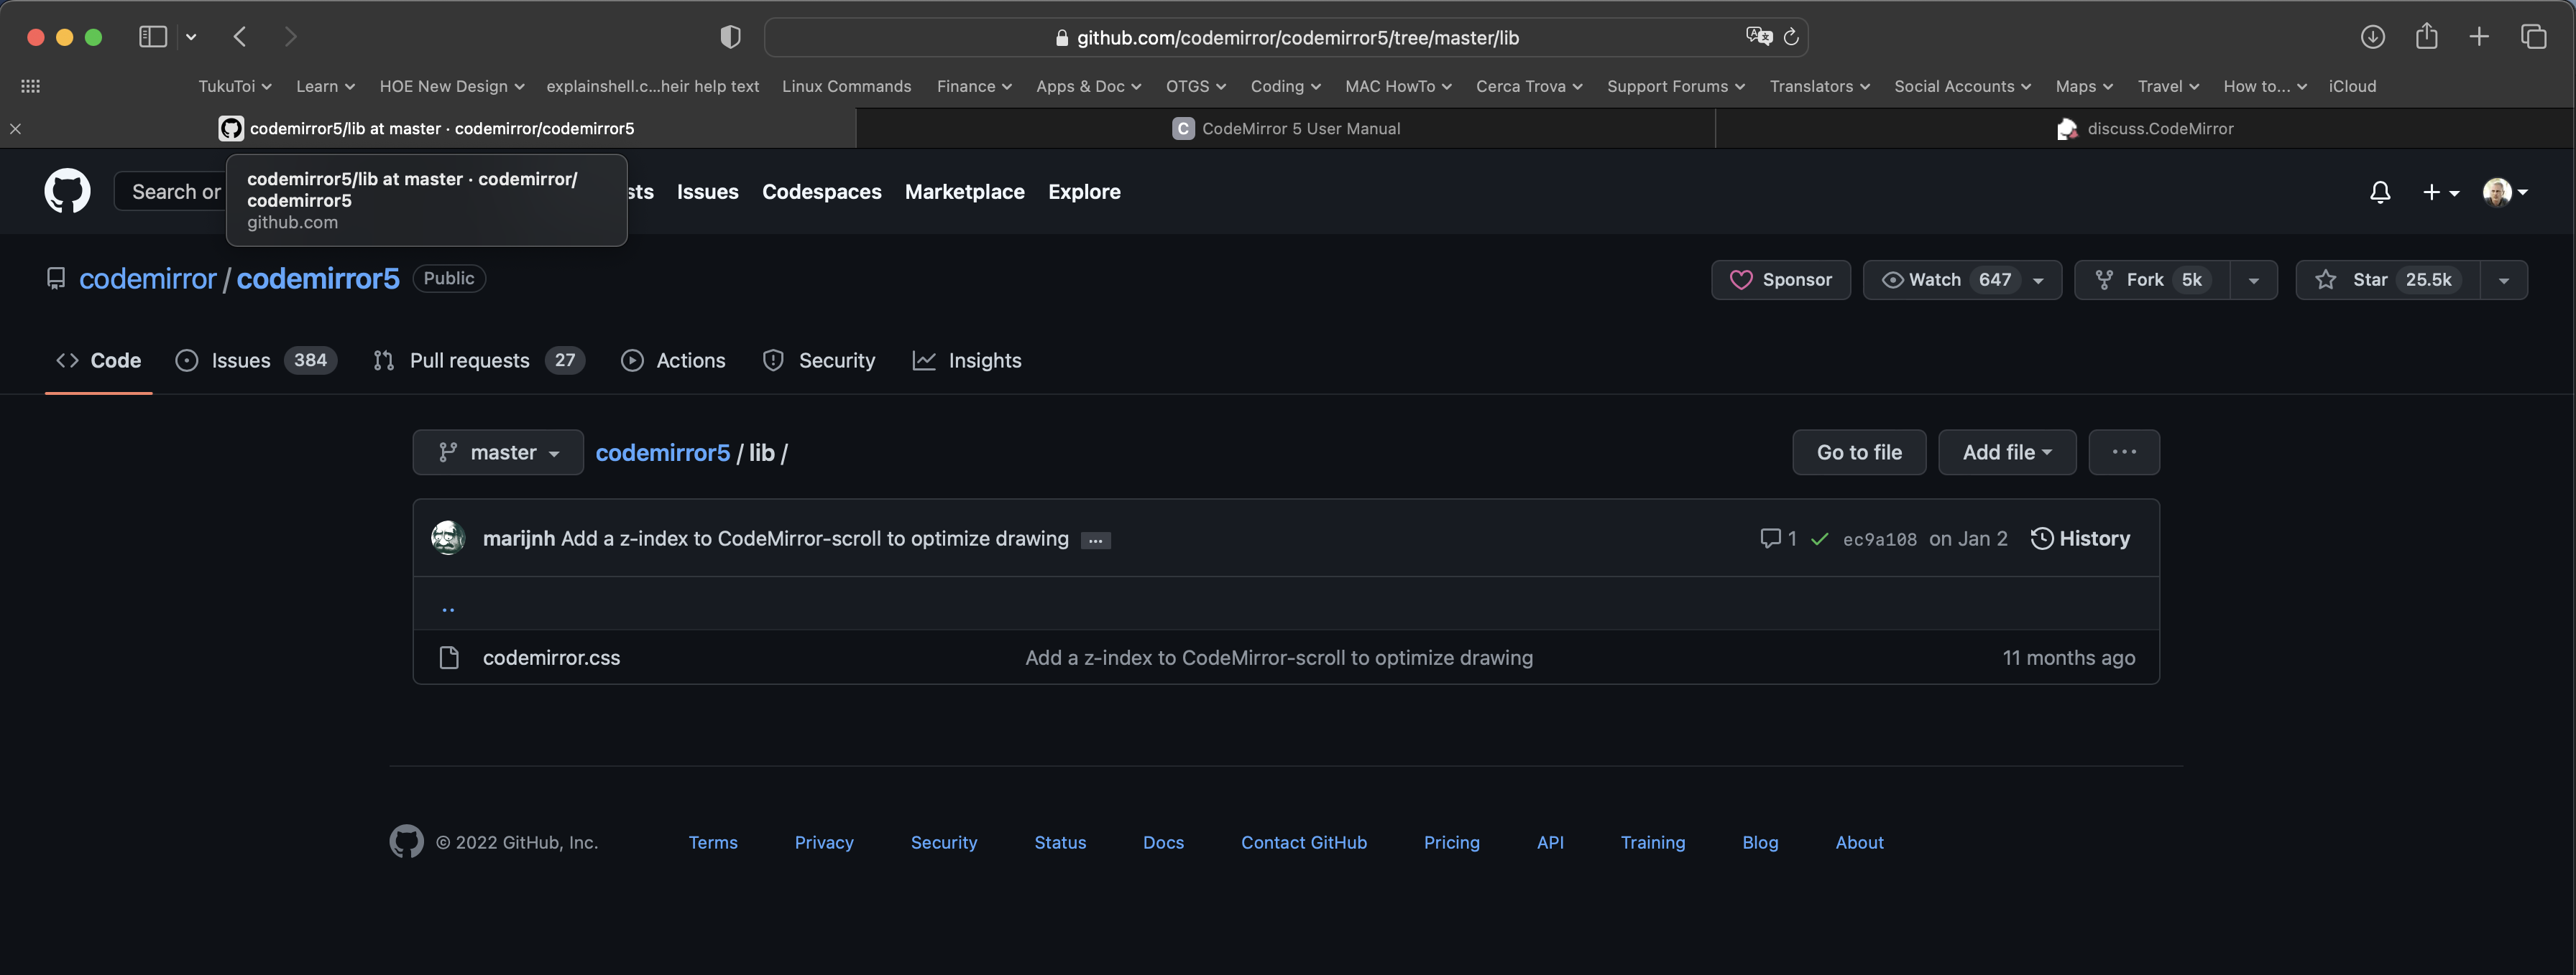
Task: Open the more options ellipsis button
Action: (2124, 452)
